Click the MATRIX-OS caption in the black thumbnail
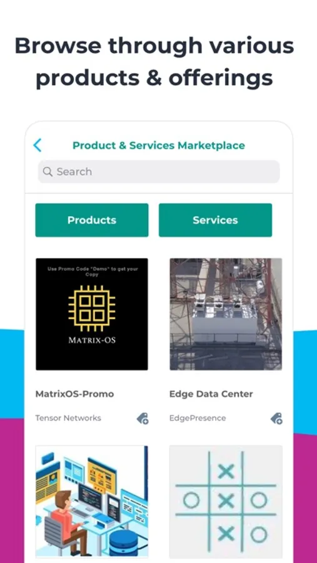Viewport: 317px width, 563px height. (x=92, y=340)
